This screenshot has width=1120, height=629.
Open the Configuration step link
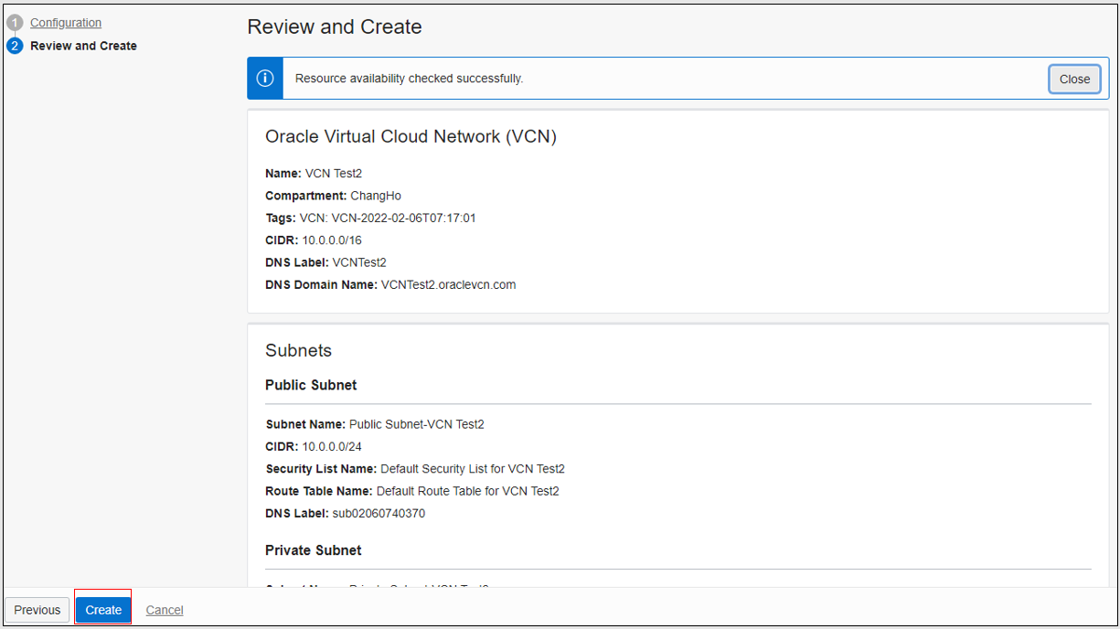point(66,23)
